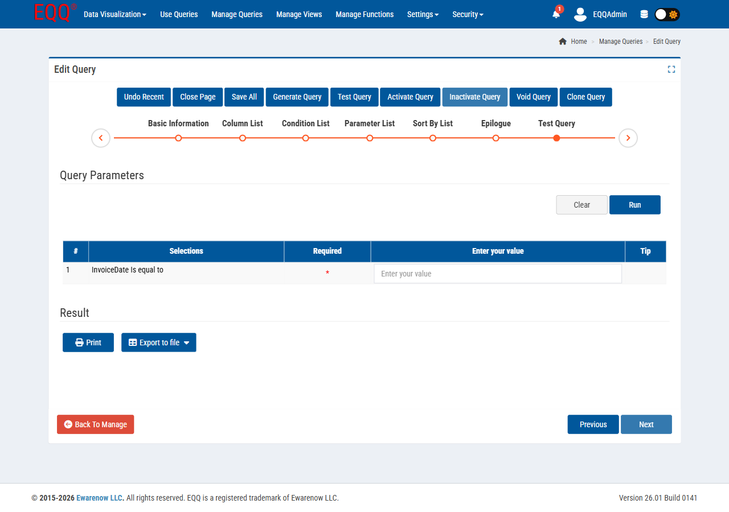729x512 pixels.
Task: Open the Export to file dropdown
Action: click(158, 342)
